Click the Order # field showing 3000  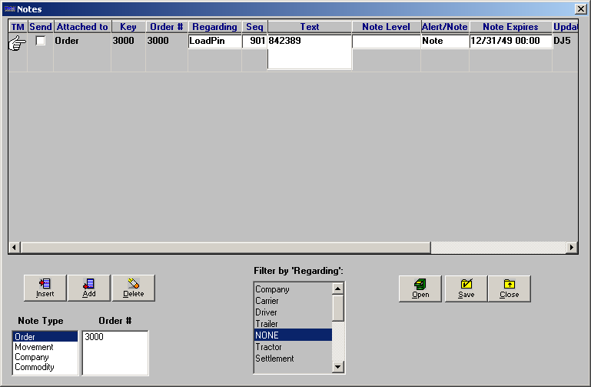[x=115, y=353]
